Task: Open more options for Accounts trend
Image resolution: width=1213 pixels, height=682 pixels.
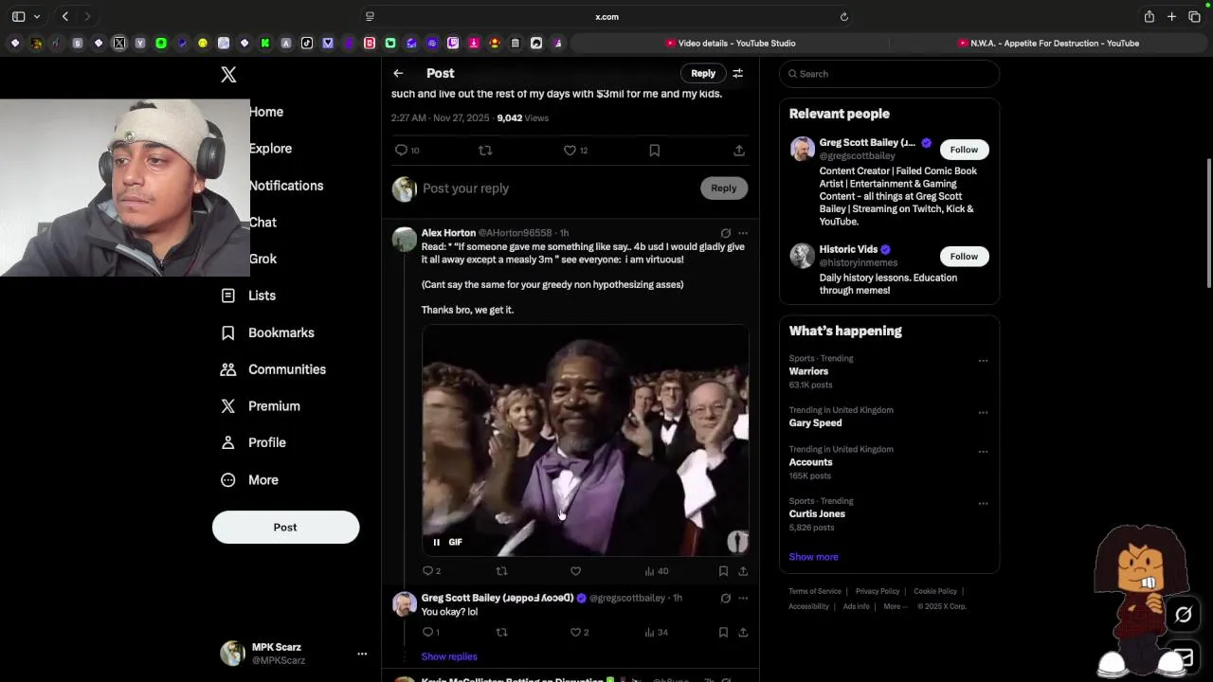Action: [983, 452]
